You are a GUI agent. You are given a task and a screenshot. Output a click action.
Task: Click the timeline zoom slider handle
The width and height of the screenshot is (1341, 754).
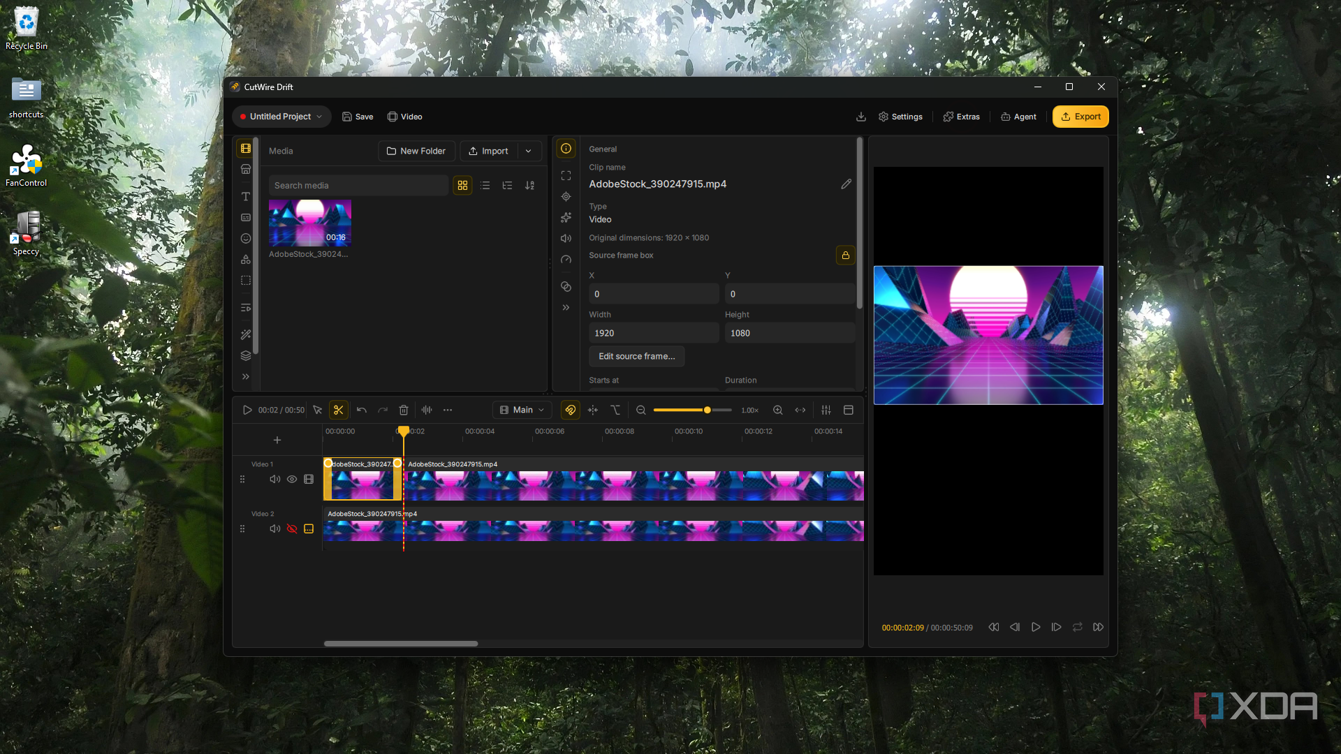point(707,410)
